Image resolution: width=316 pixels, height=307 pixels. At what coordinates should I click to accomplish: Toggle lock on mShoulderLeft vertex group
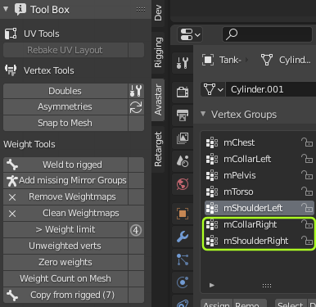(307, 208)
